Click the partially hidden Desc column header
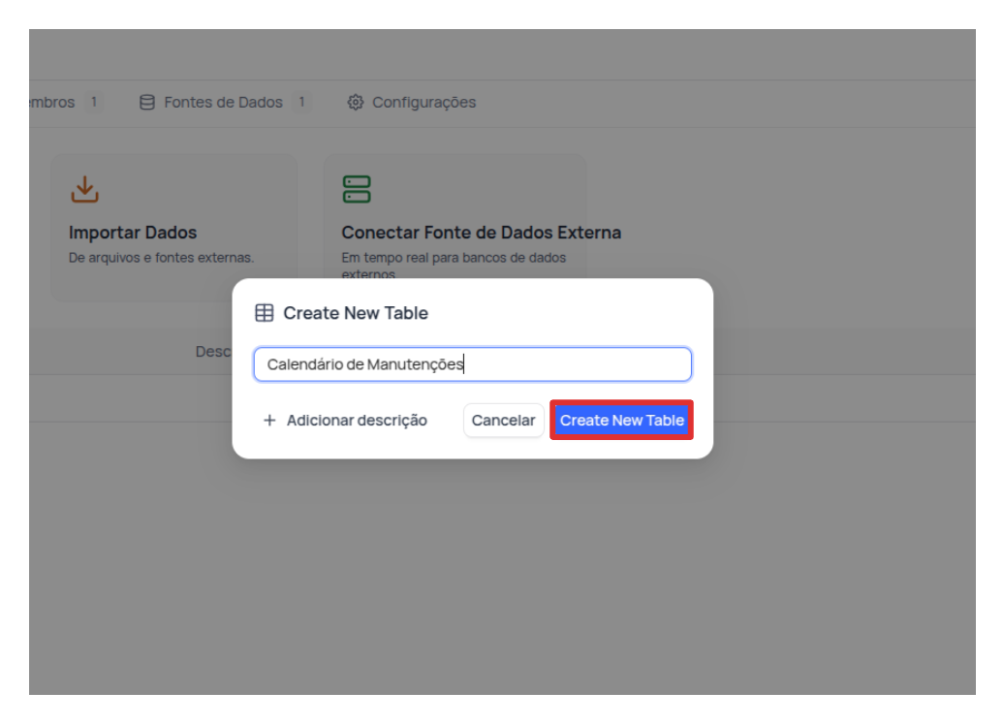 213,351
